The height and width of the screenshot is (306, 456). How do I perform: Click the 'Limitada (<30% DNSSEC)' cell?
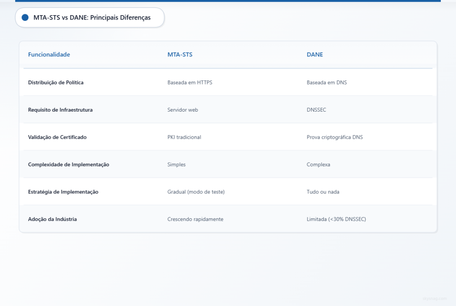point(336,219)
